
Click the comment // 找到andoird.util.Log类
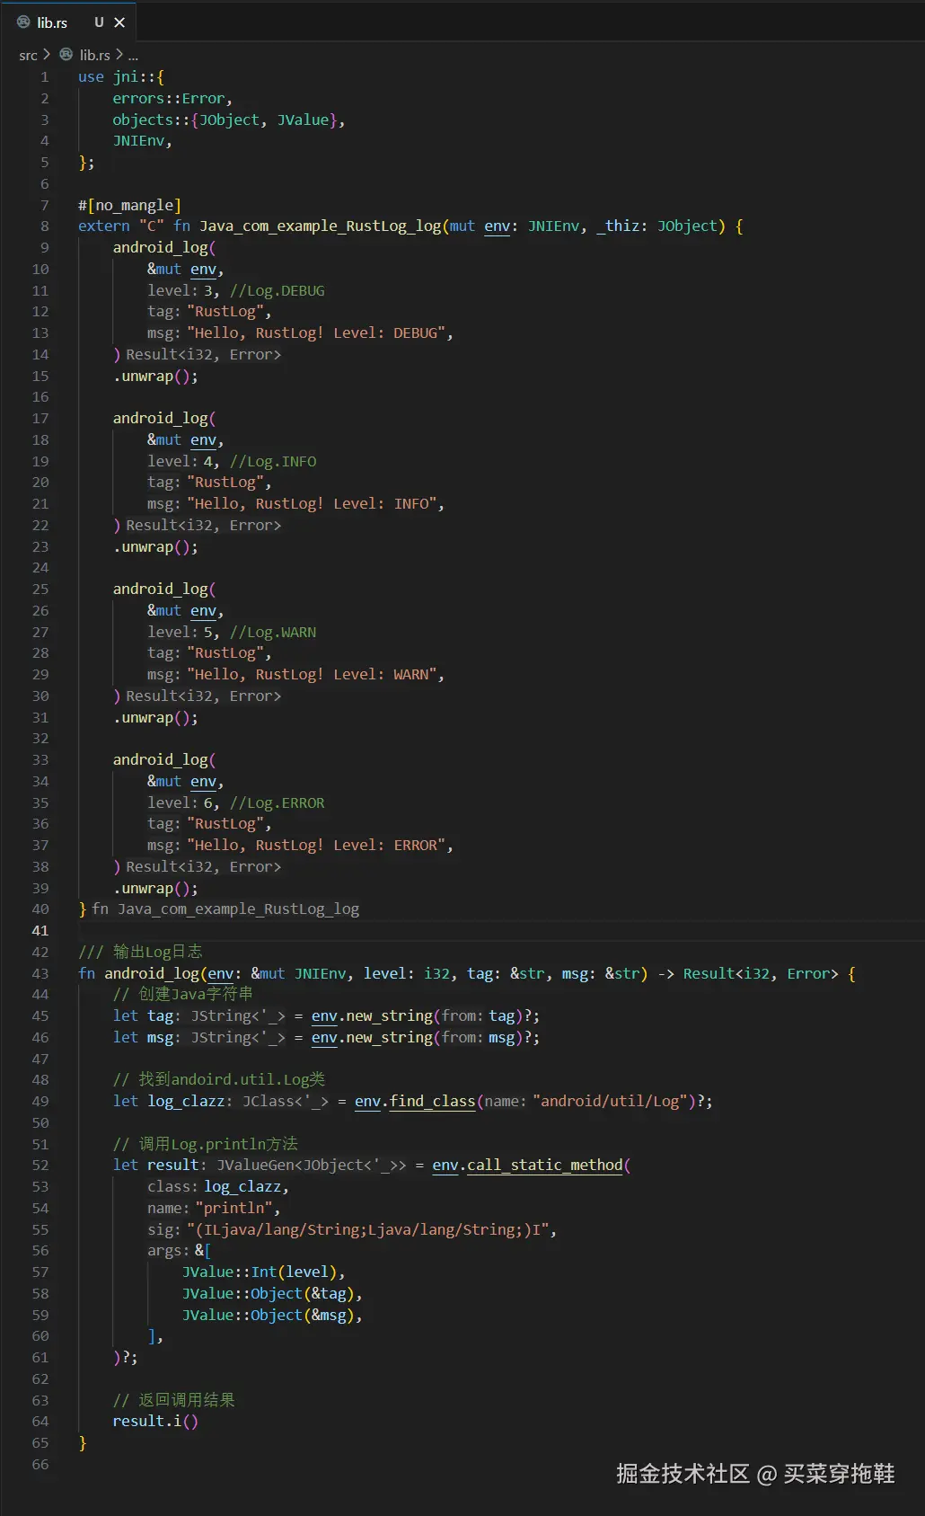point(218,1080)
